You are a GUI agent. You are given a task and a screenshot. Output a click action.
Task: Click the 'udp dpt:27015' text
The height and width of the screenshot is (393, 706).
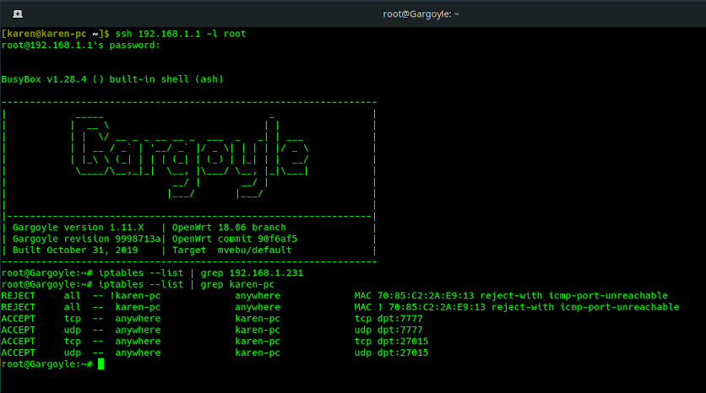[x=391, y=353]
